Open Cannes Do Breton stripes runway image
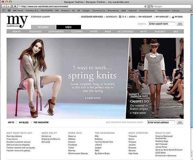 pyautogui.click(x=155, y=78)
